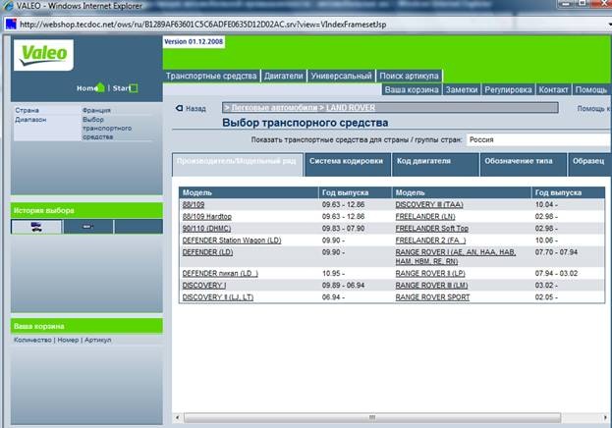Click the Помощь к link at right
This screenshot has height=428, width=612.
[x=593, y=108]
